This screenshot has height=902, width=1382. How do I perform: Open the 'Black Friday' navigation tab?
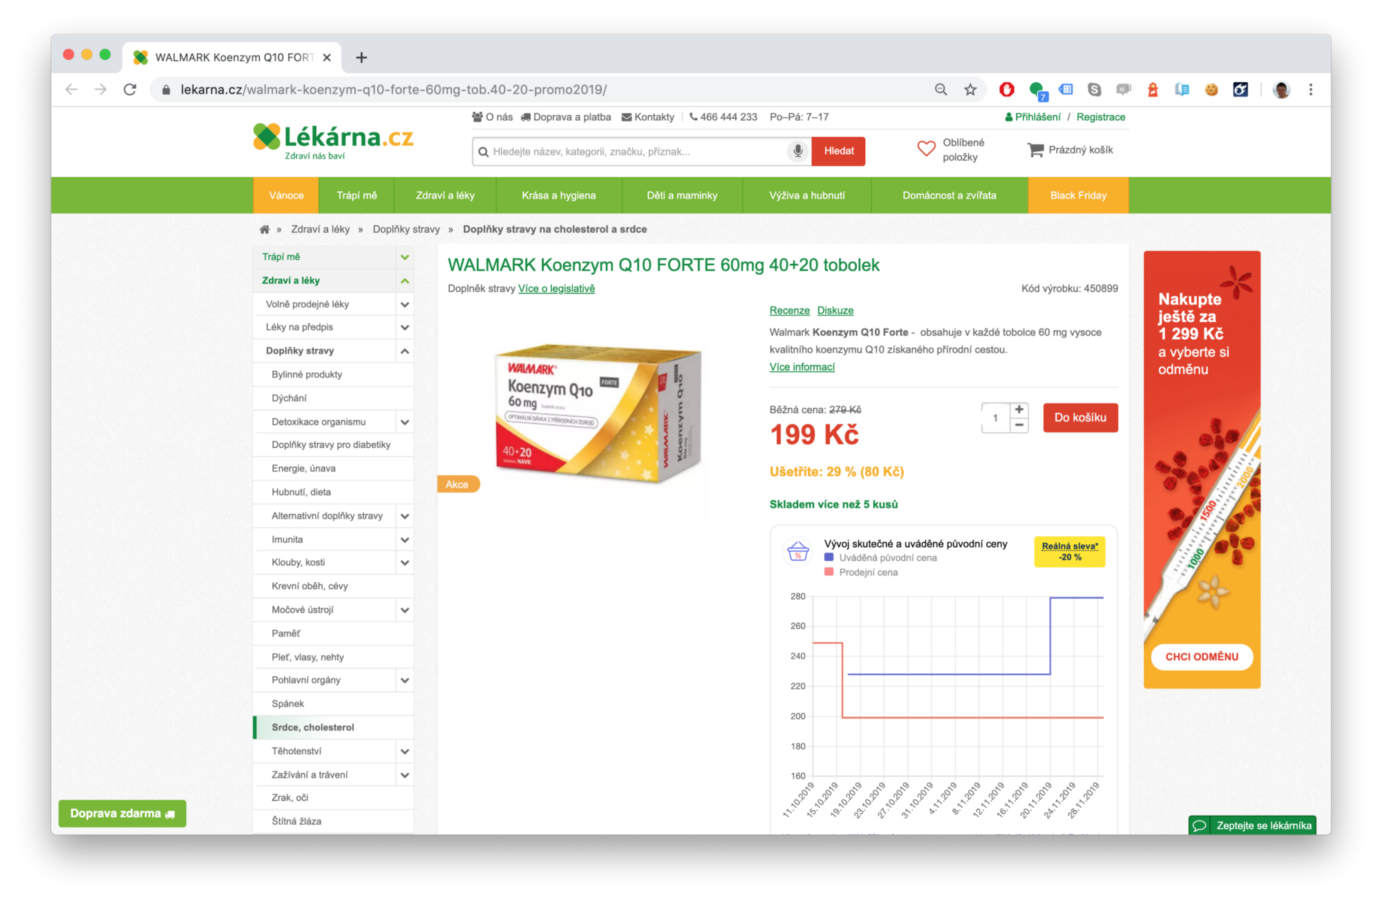point(1078,195)
